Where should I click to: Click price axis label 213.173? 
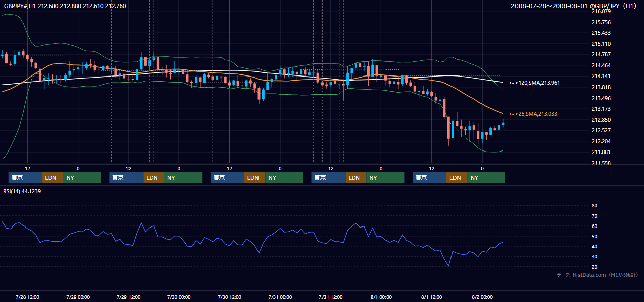[601, 109]
